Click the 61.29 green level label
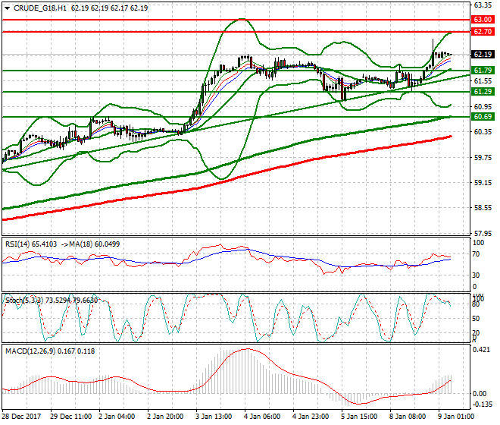 483,92
